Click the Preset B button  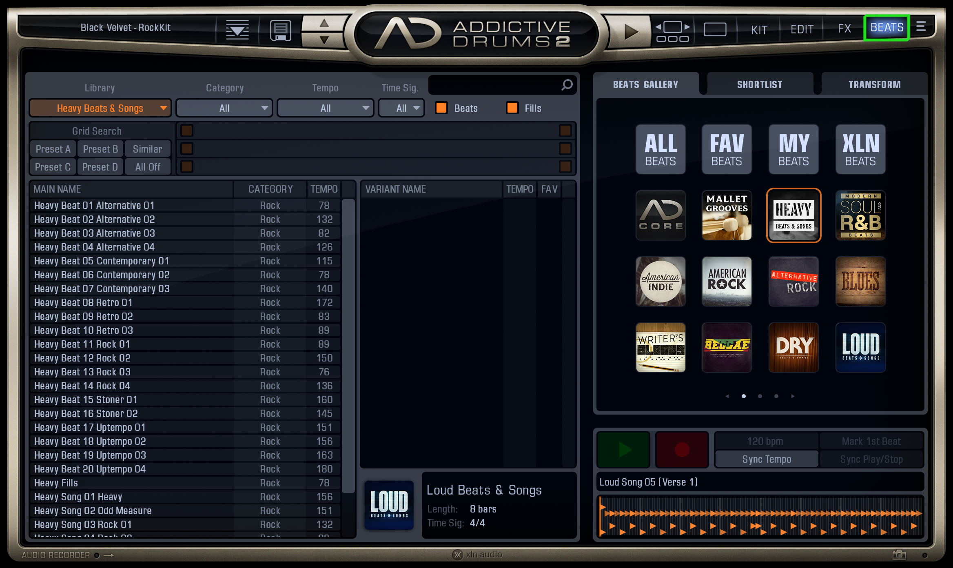pos(100,149)
